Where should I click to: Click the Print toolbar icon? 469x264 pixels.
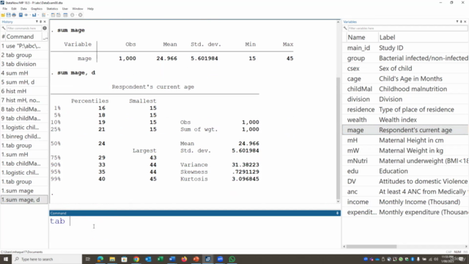coord(14,15)
